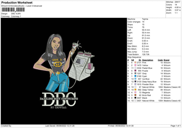Screen dimensions: 182x128
Task: Choose the Deep Navy Blue swatch
Action: click(135, 82)
